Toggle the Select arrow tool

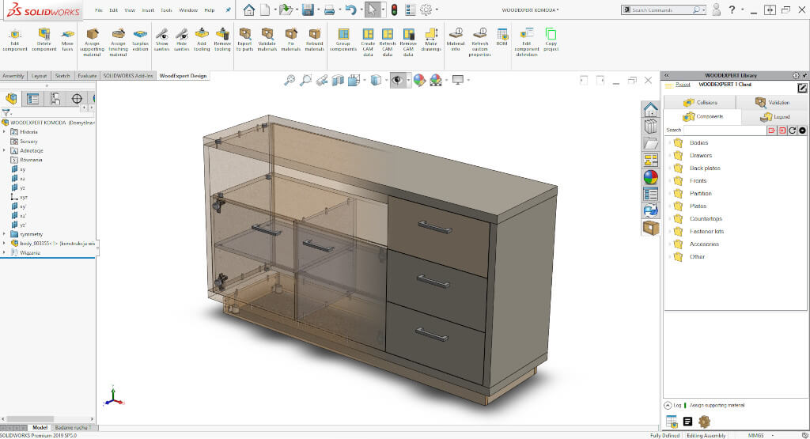pos(372,9)
